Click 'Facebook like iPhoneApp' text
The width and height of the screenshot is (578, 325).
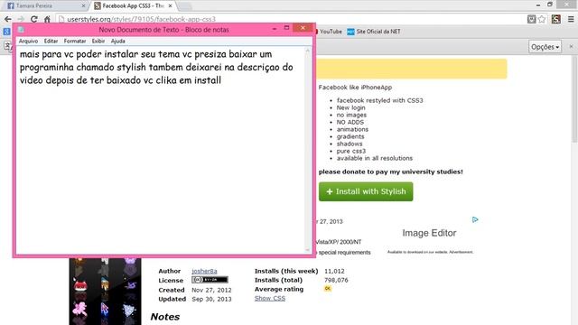355,88
